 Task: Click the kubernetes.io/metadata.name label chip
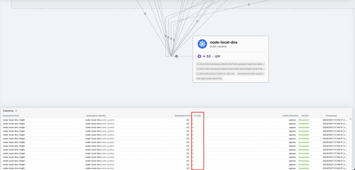230,69
